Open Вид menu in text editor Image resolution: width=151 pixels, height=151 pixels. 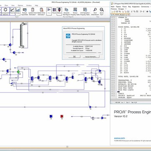pos(129,7)
